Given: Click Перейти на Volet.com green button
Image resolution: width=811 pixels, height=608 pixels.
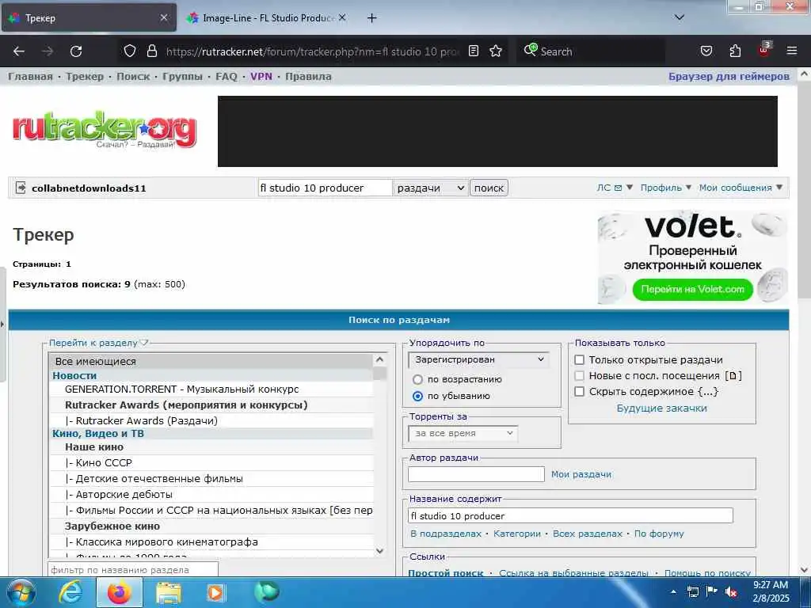Looking at the screenshot, I should (692, 289).
